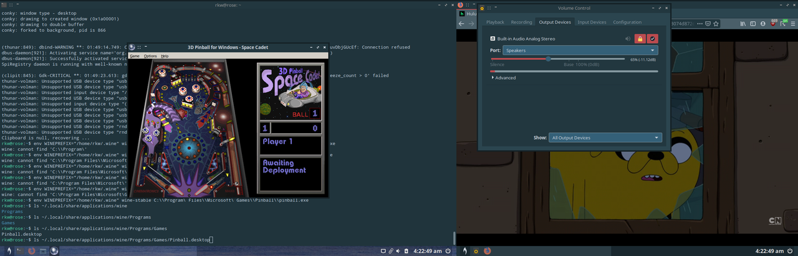Select the Output Devices tab

(555, 22)
